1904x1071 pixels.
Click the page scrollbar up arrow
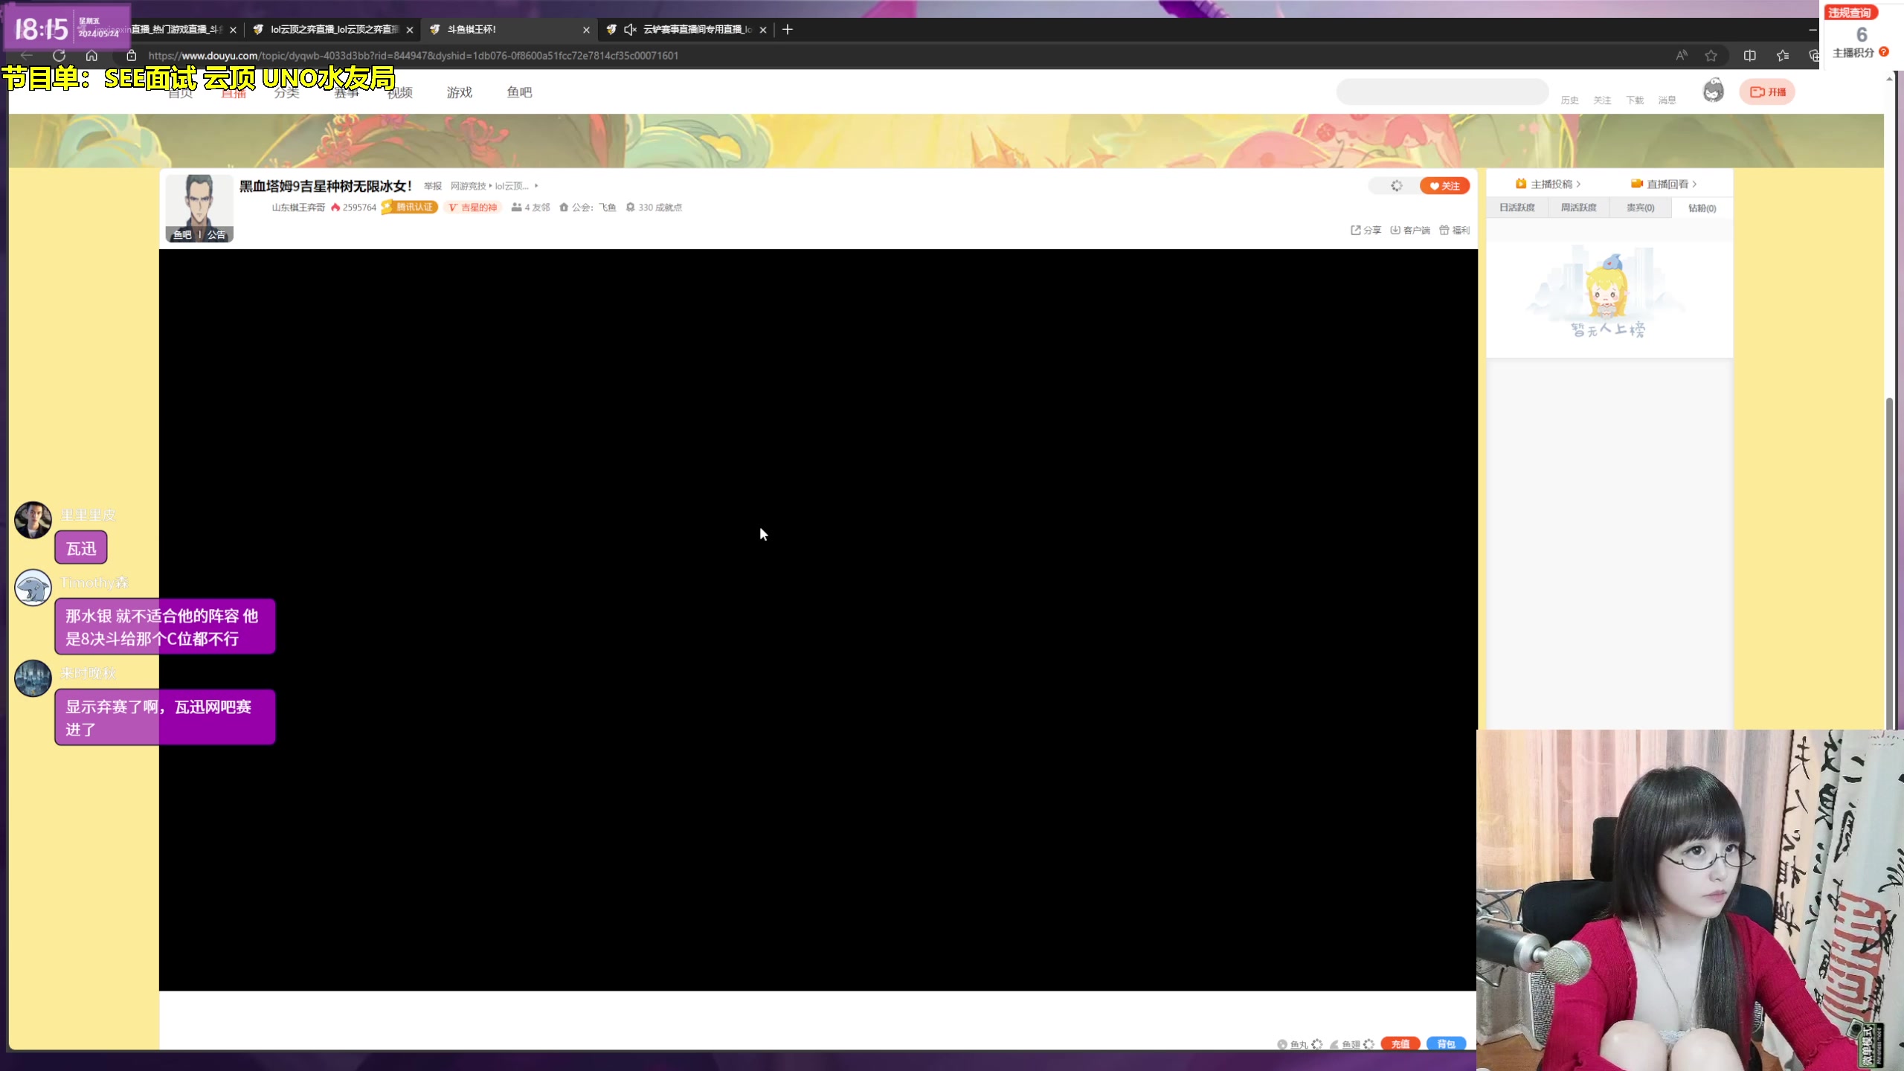(1890, 78)
